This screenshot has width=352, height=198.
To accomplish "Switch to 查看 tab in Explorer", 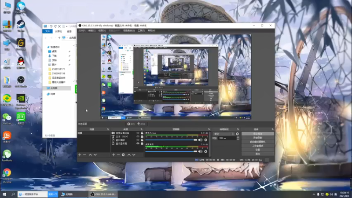I will (70, 31).
